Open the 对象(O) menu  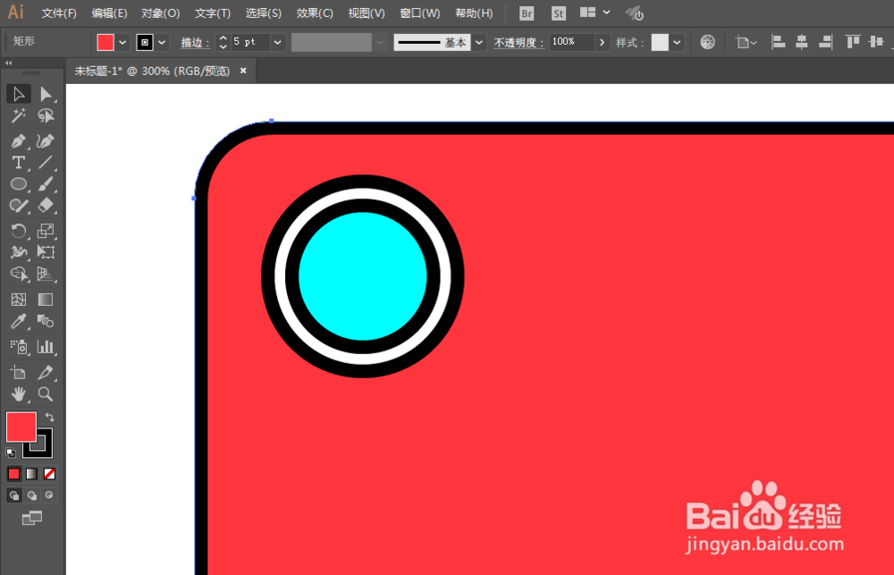coord(160,13)
